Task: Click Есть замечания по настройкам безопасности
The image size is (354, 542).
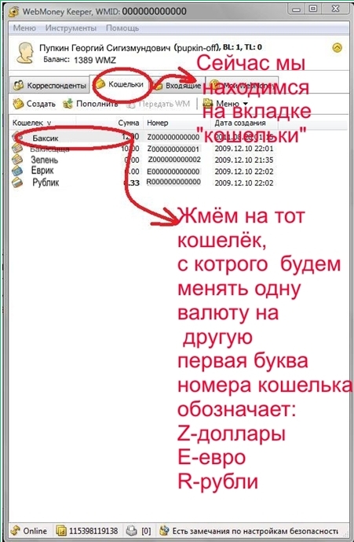Action: (255, 530)
